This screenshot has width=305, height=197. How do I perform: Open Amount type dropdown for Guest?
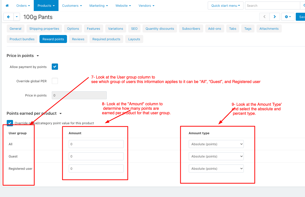[216, 156]
